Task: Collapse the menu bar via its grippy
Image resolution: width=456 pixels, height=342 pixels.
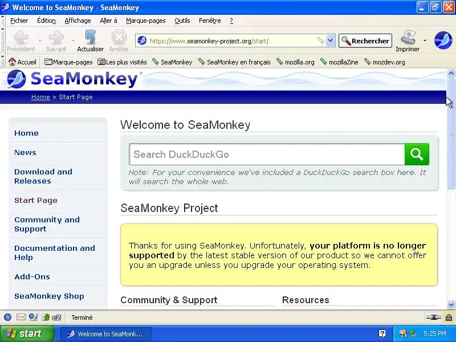Action: (x=3, y=21)
